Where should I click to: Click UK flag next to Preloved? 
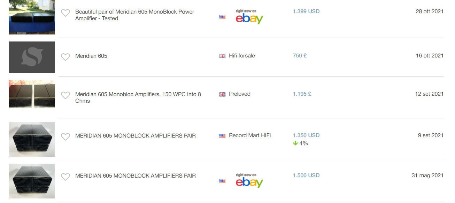point(222,94)
